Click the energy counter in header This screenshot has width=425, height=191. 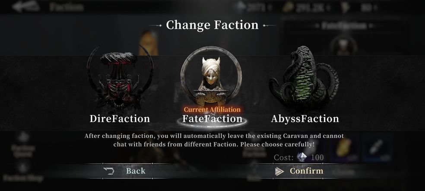[x=359, y=7]
